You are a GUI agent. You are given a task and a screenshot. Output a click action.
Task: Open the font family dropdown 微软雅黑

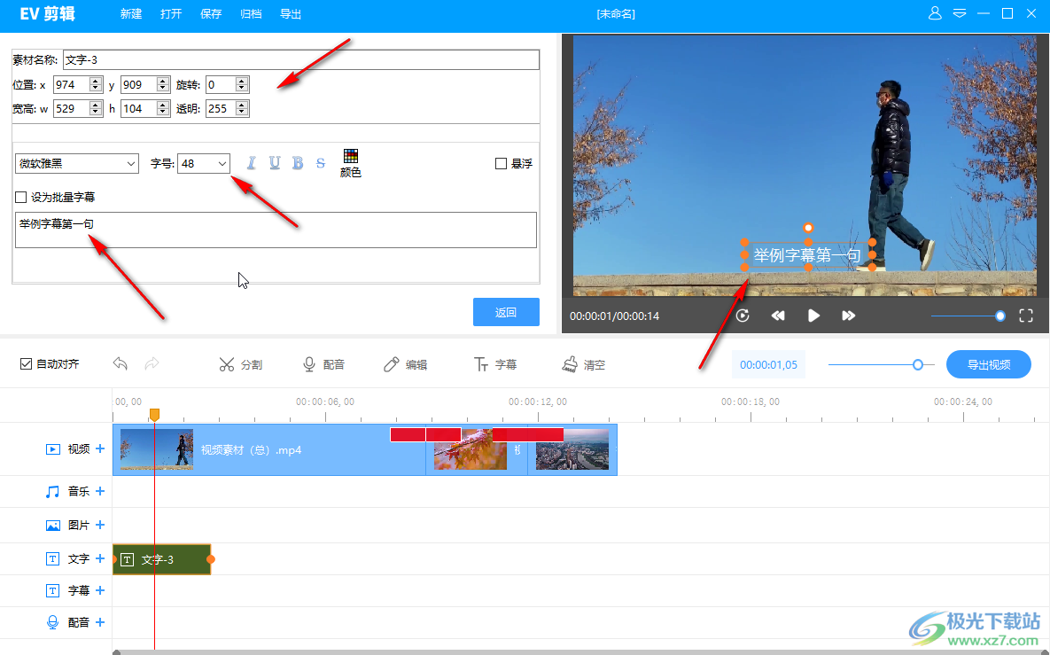(x=77, y=163)
